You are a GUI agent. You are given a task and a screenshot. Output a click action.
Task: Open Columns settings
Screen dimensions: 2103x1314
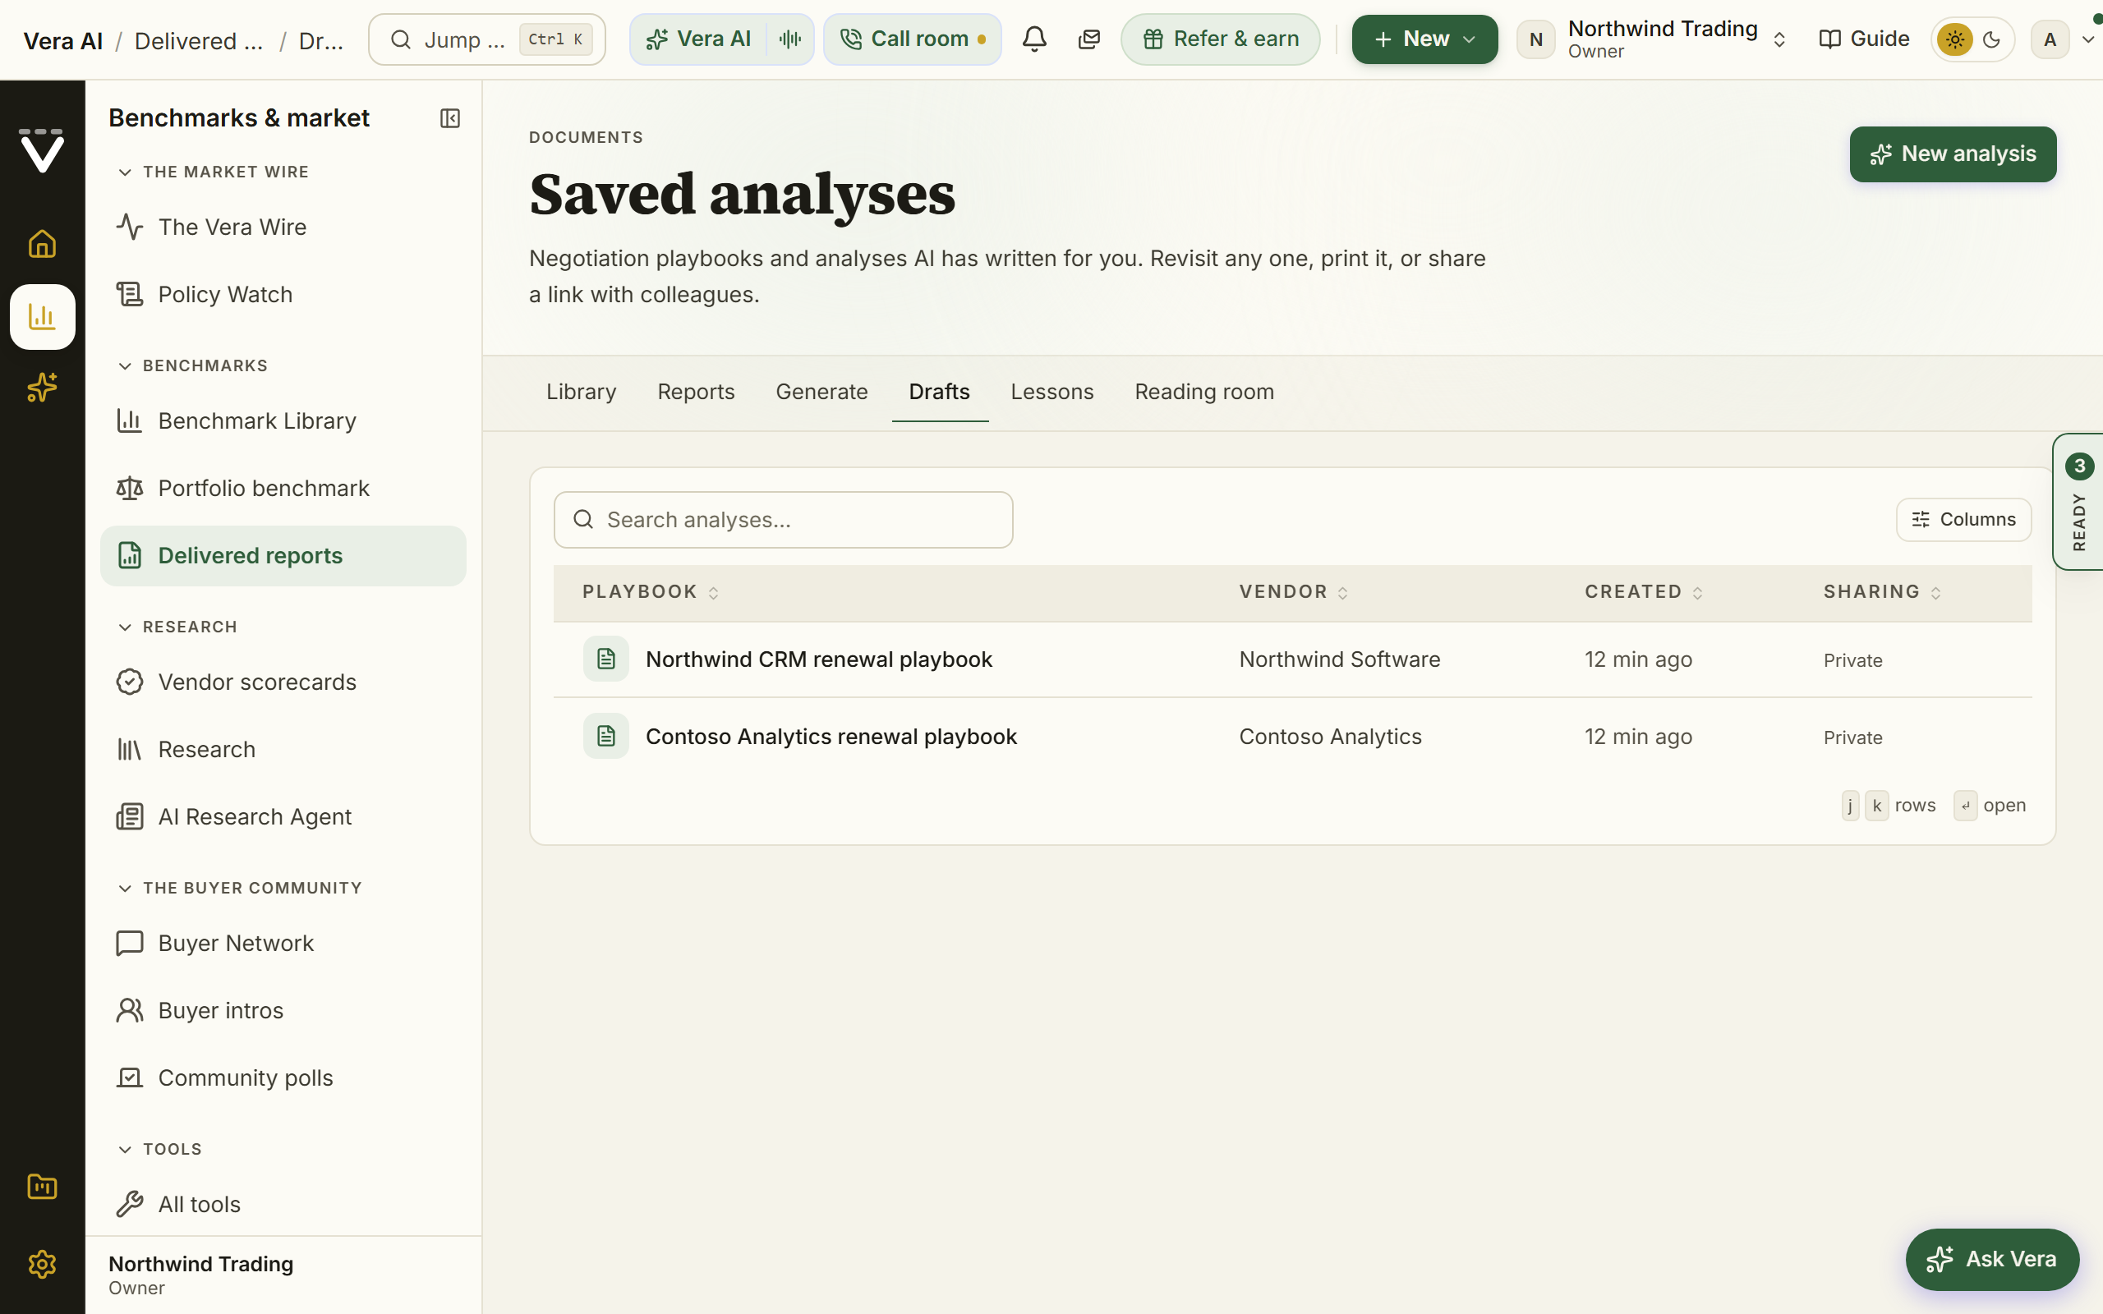tap(1963, 520)
